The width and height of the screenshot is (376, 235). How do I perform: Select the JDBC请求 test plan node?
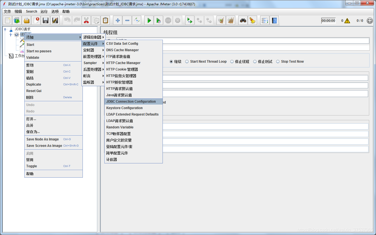22,29
